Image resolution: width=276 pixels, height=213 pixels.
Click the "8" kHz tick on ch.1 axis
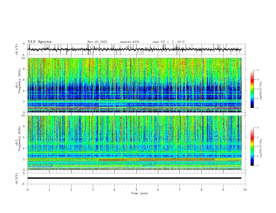pyautogui.click(x=24, y=69)
